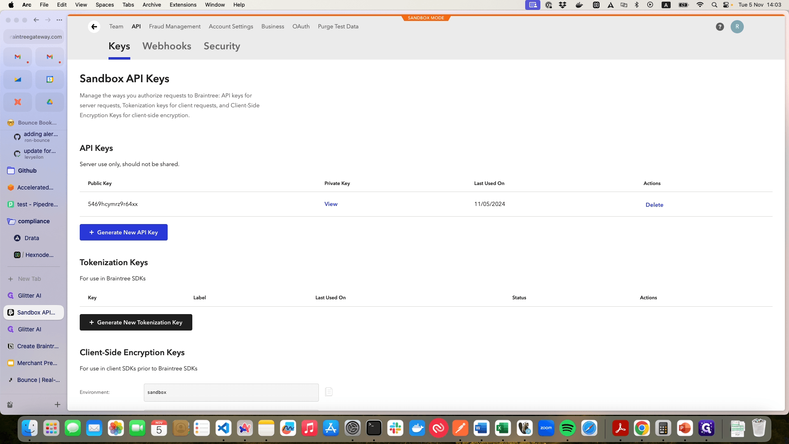This screenshot has height=444, width=789.
Task: Open pinned Google Drive tab
Action: tap(50, 102)
